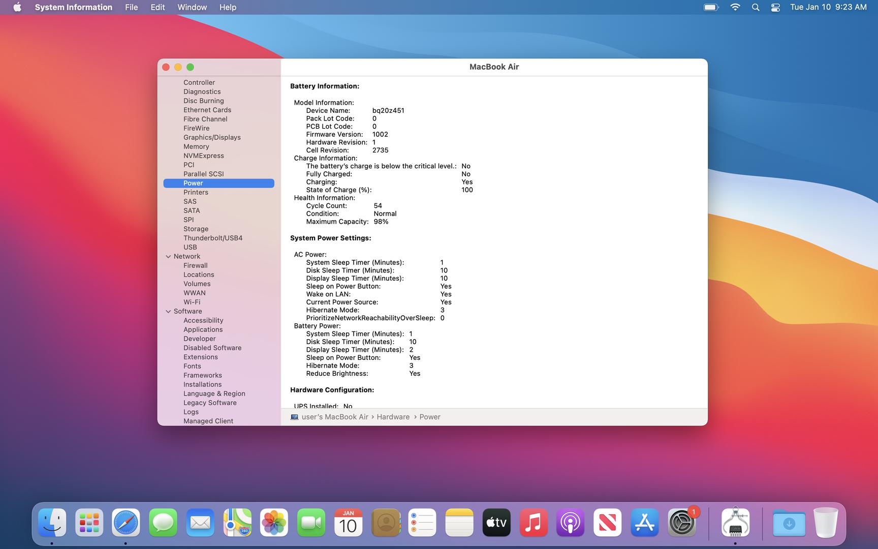
Task: Open the Apple menu
Action: 17,7
